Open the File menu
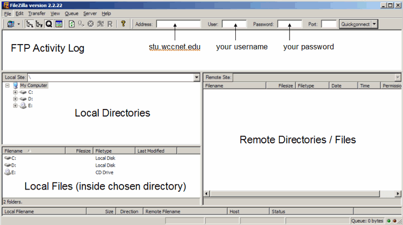 click(x=8, y=13)
